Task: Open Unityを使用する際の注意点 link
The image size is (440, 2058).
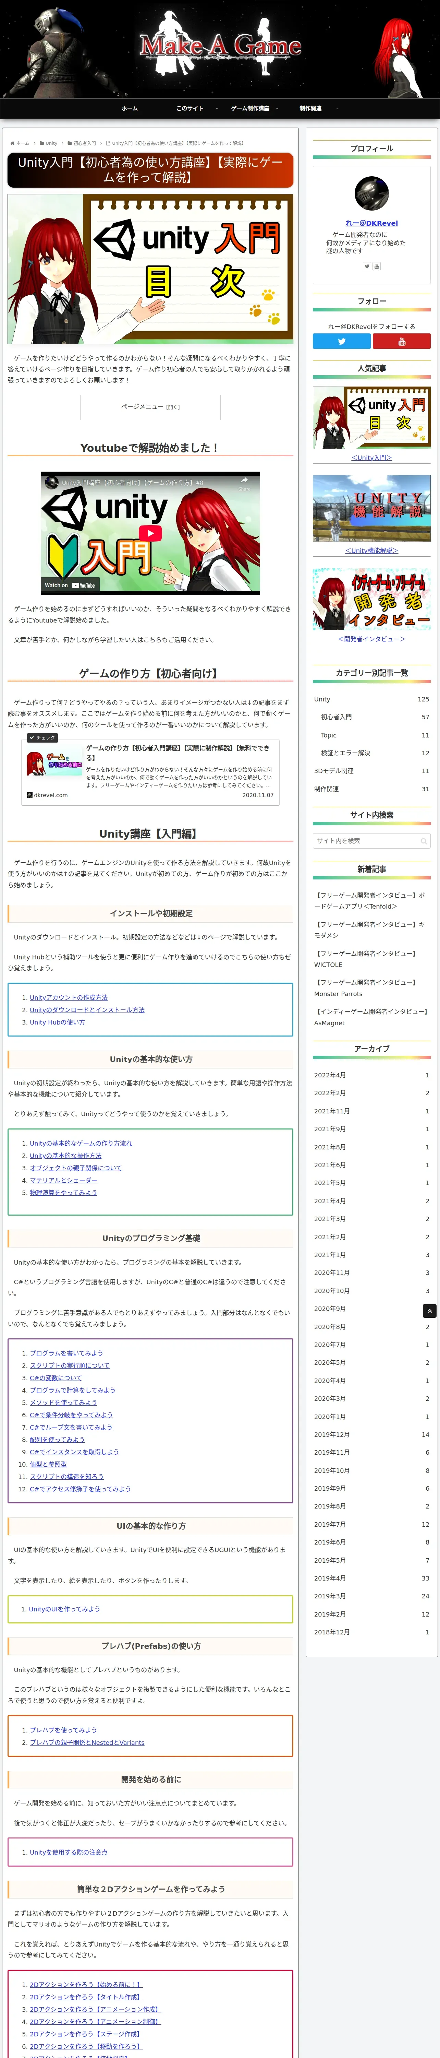Action: pos(69,1852)
